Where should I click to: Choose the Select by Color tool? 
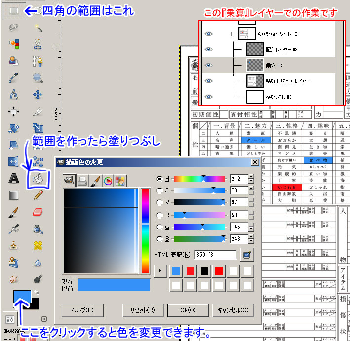click(x=14, y=44)
